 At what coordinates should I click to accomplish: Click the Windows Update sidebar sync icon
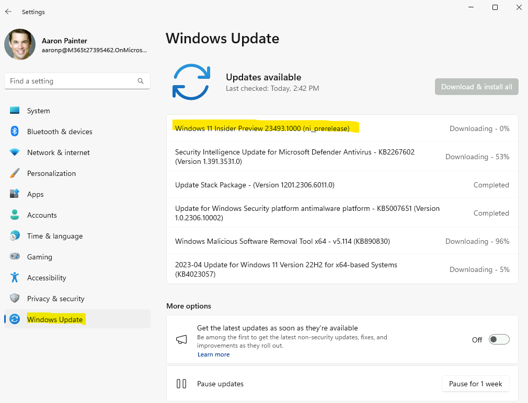click(15, 319)
